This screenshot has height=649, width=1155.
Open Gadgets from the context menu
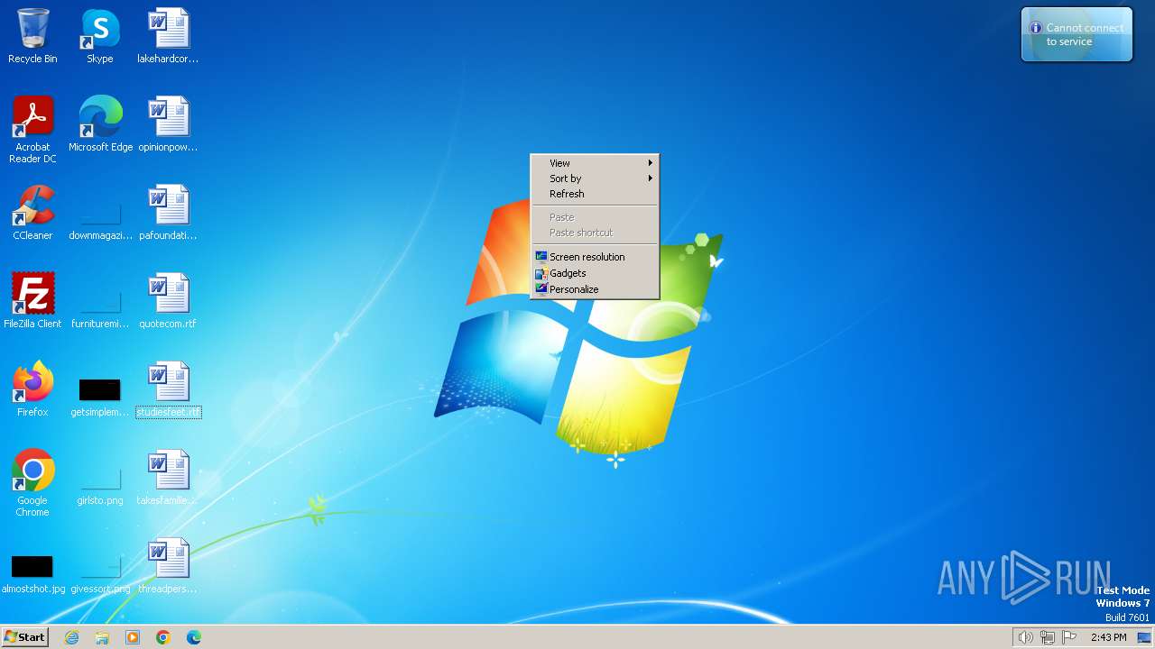tap(595, 273)
